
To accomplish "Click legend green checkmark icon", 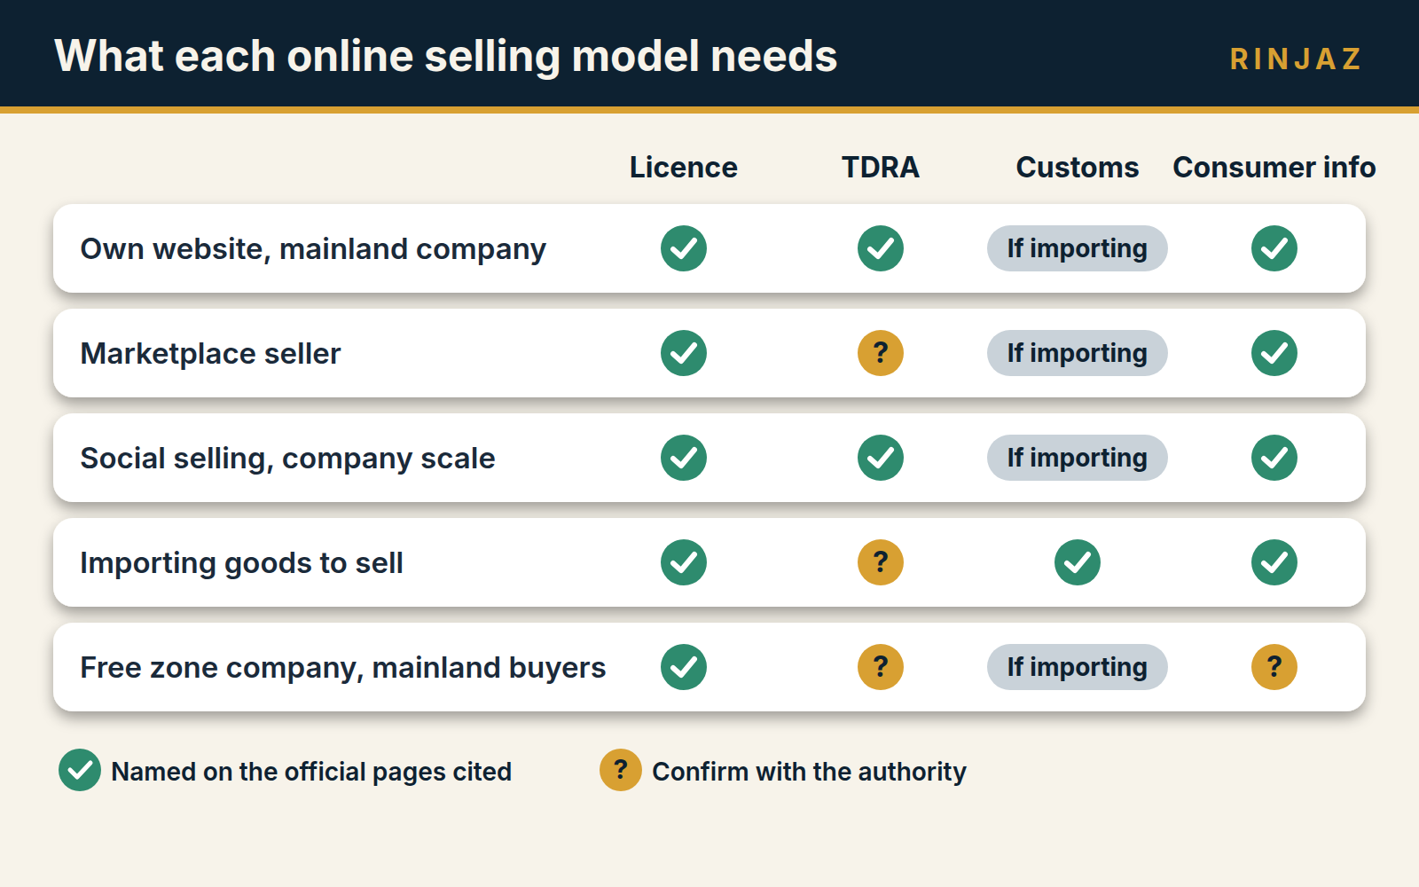I will (80, 770).
